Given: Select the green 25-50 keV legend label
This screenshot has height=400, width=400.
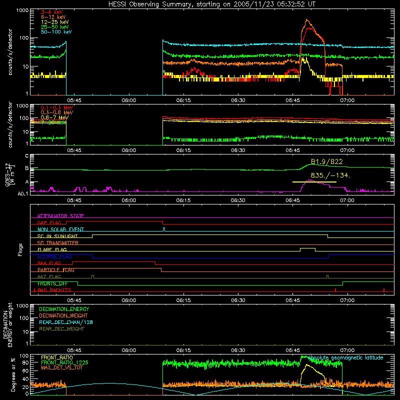Looking at the screenshot, I should [x=55, y=27].
